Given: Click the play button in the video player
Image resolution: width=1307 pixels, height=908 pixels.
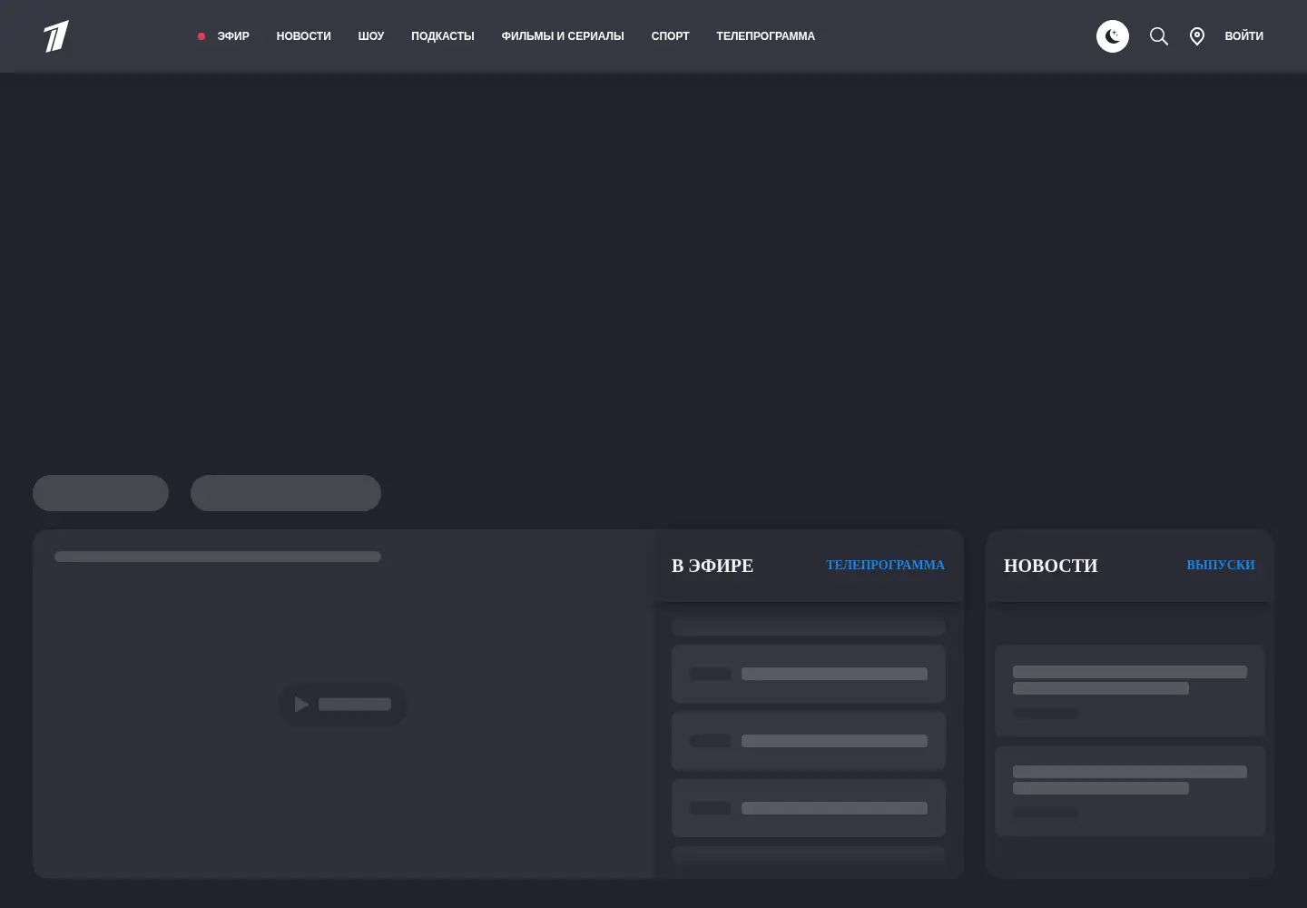Looking at the screenshot, I should tap(342, 705).
